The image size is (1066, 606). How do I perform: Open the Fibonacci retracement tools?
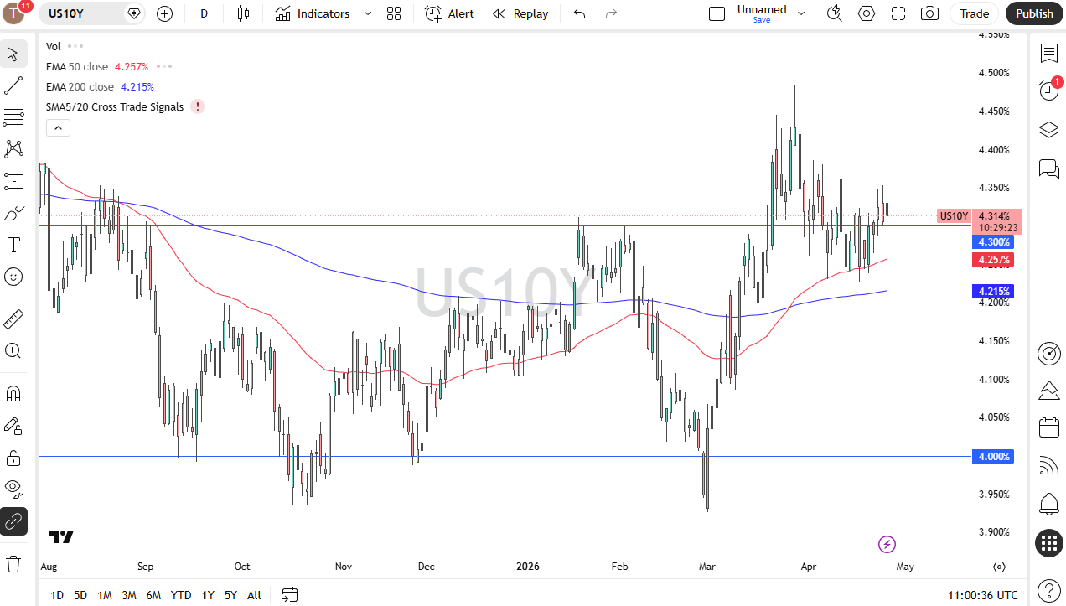point(13,117)
